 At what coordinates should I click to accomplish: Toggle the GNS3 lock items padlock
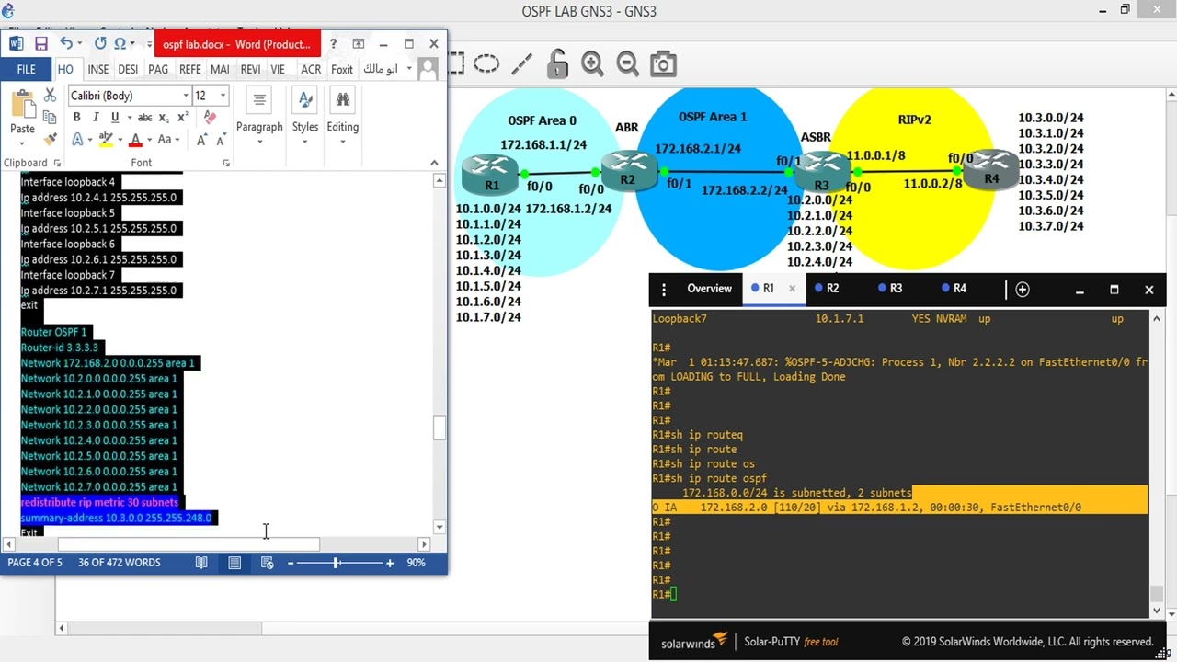(557, 63)
